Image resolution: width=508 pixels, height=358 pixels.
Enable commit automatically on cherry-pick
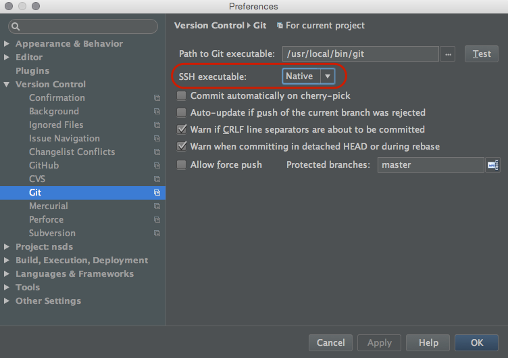tap(182, 95)
